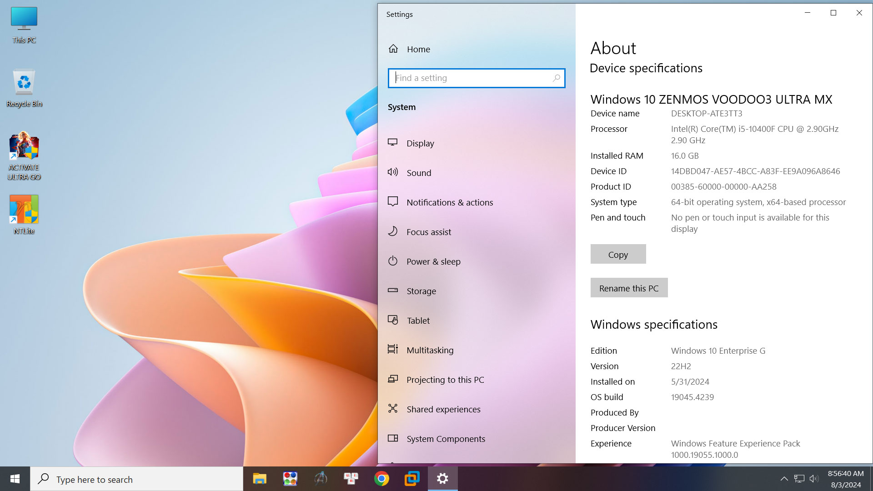Click the Settings gear taskbar icon
This screenshot has height=491, width=873.
pyautogui.click(x=442, y=479)
